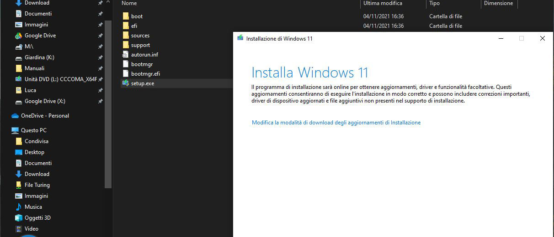Select the support folder icon
Viewport: 554px width, 237px height.
tap(126, 45)
